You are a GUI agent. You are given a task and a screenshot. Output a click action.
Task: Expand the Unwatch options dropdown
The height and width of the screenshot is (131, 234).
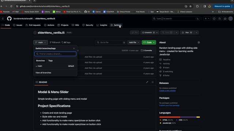click(157, 32)
